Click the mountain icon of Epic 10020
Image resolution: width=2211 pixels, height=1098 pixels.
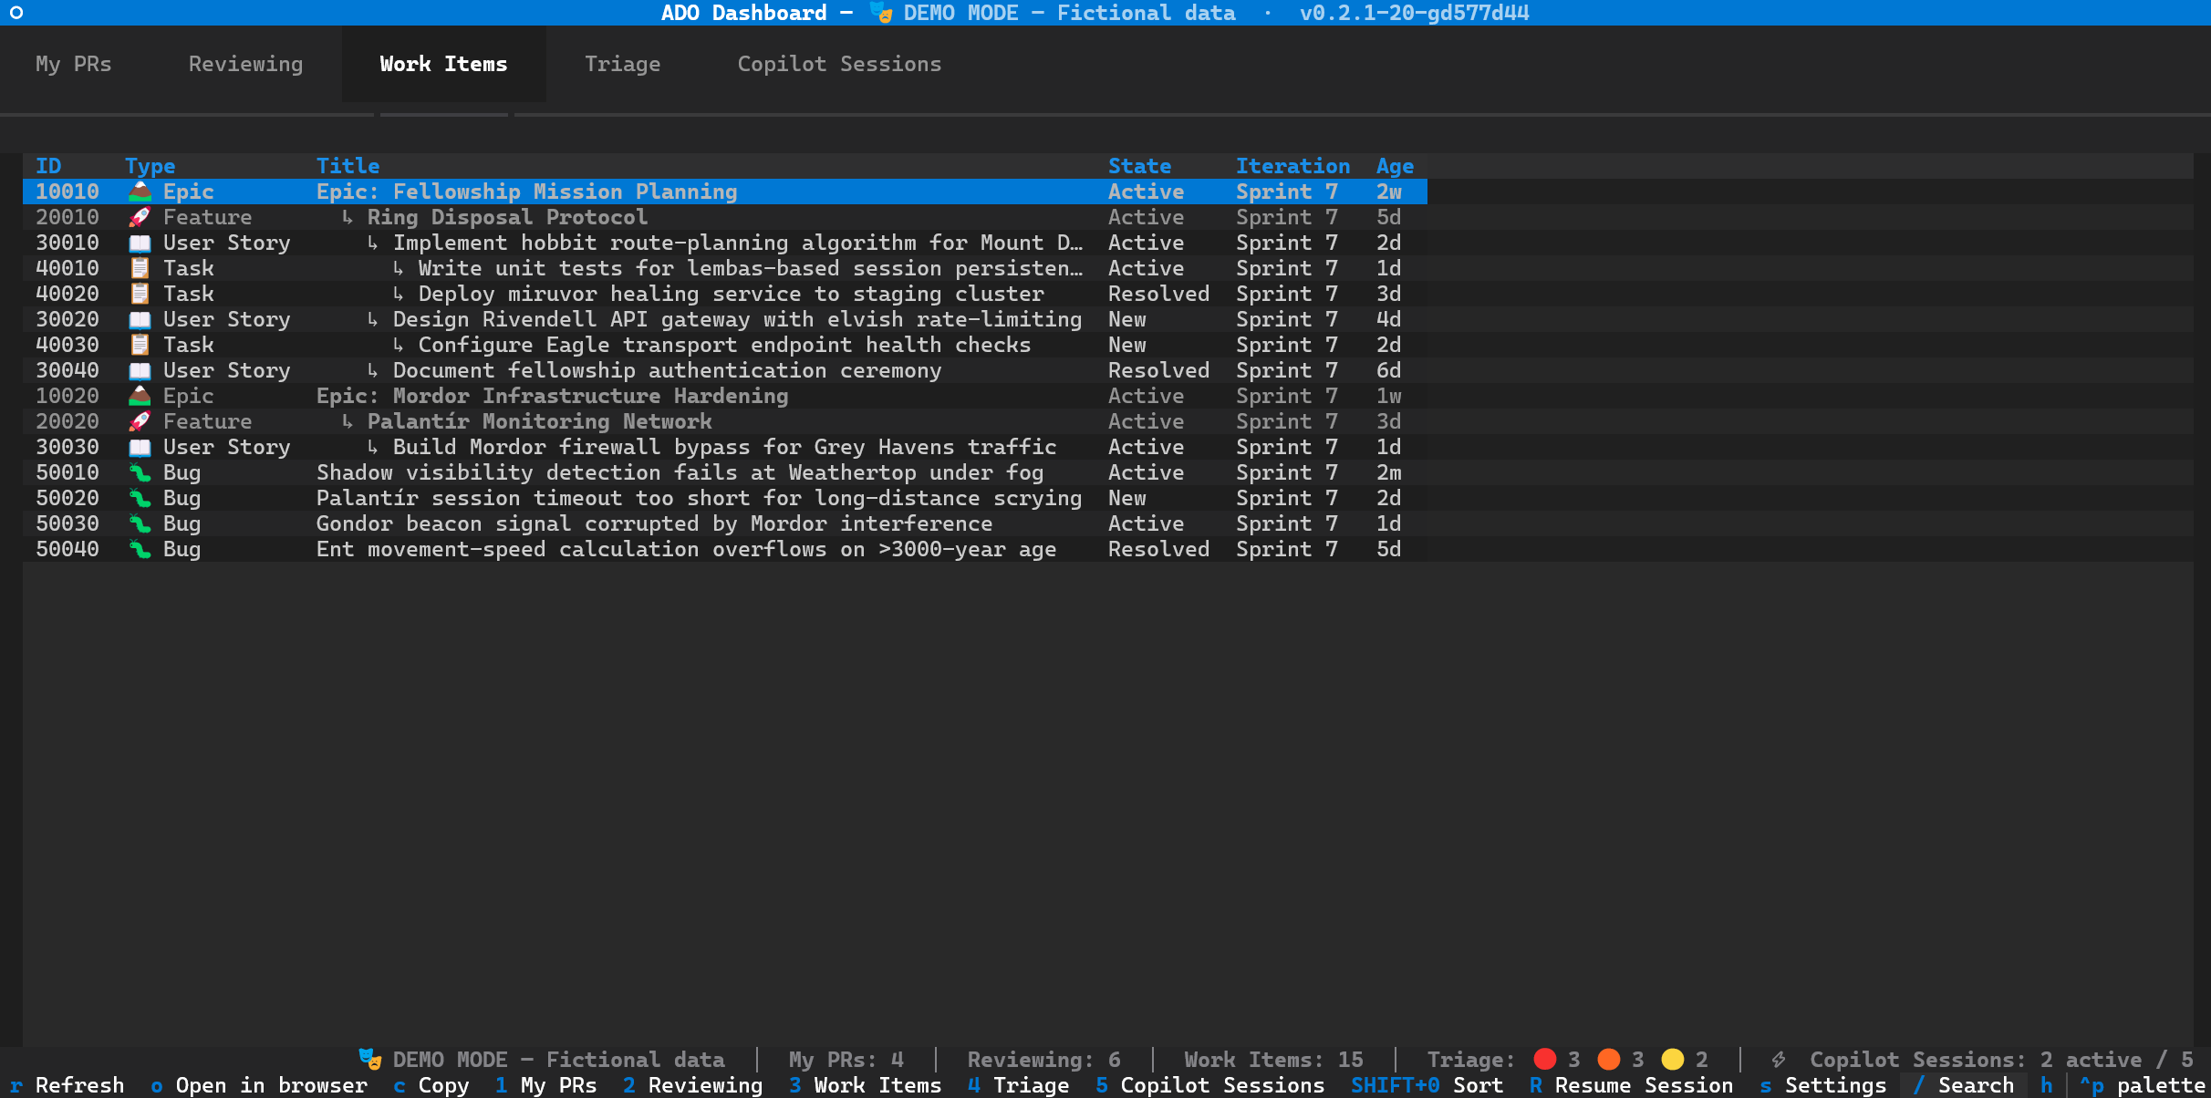tap(140, 396)
